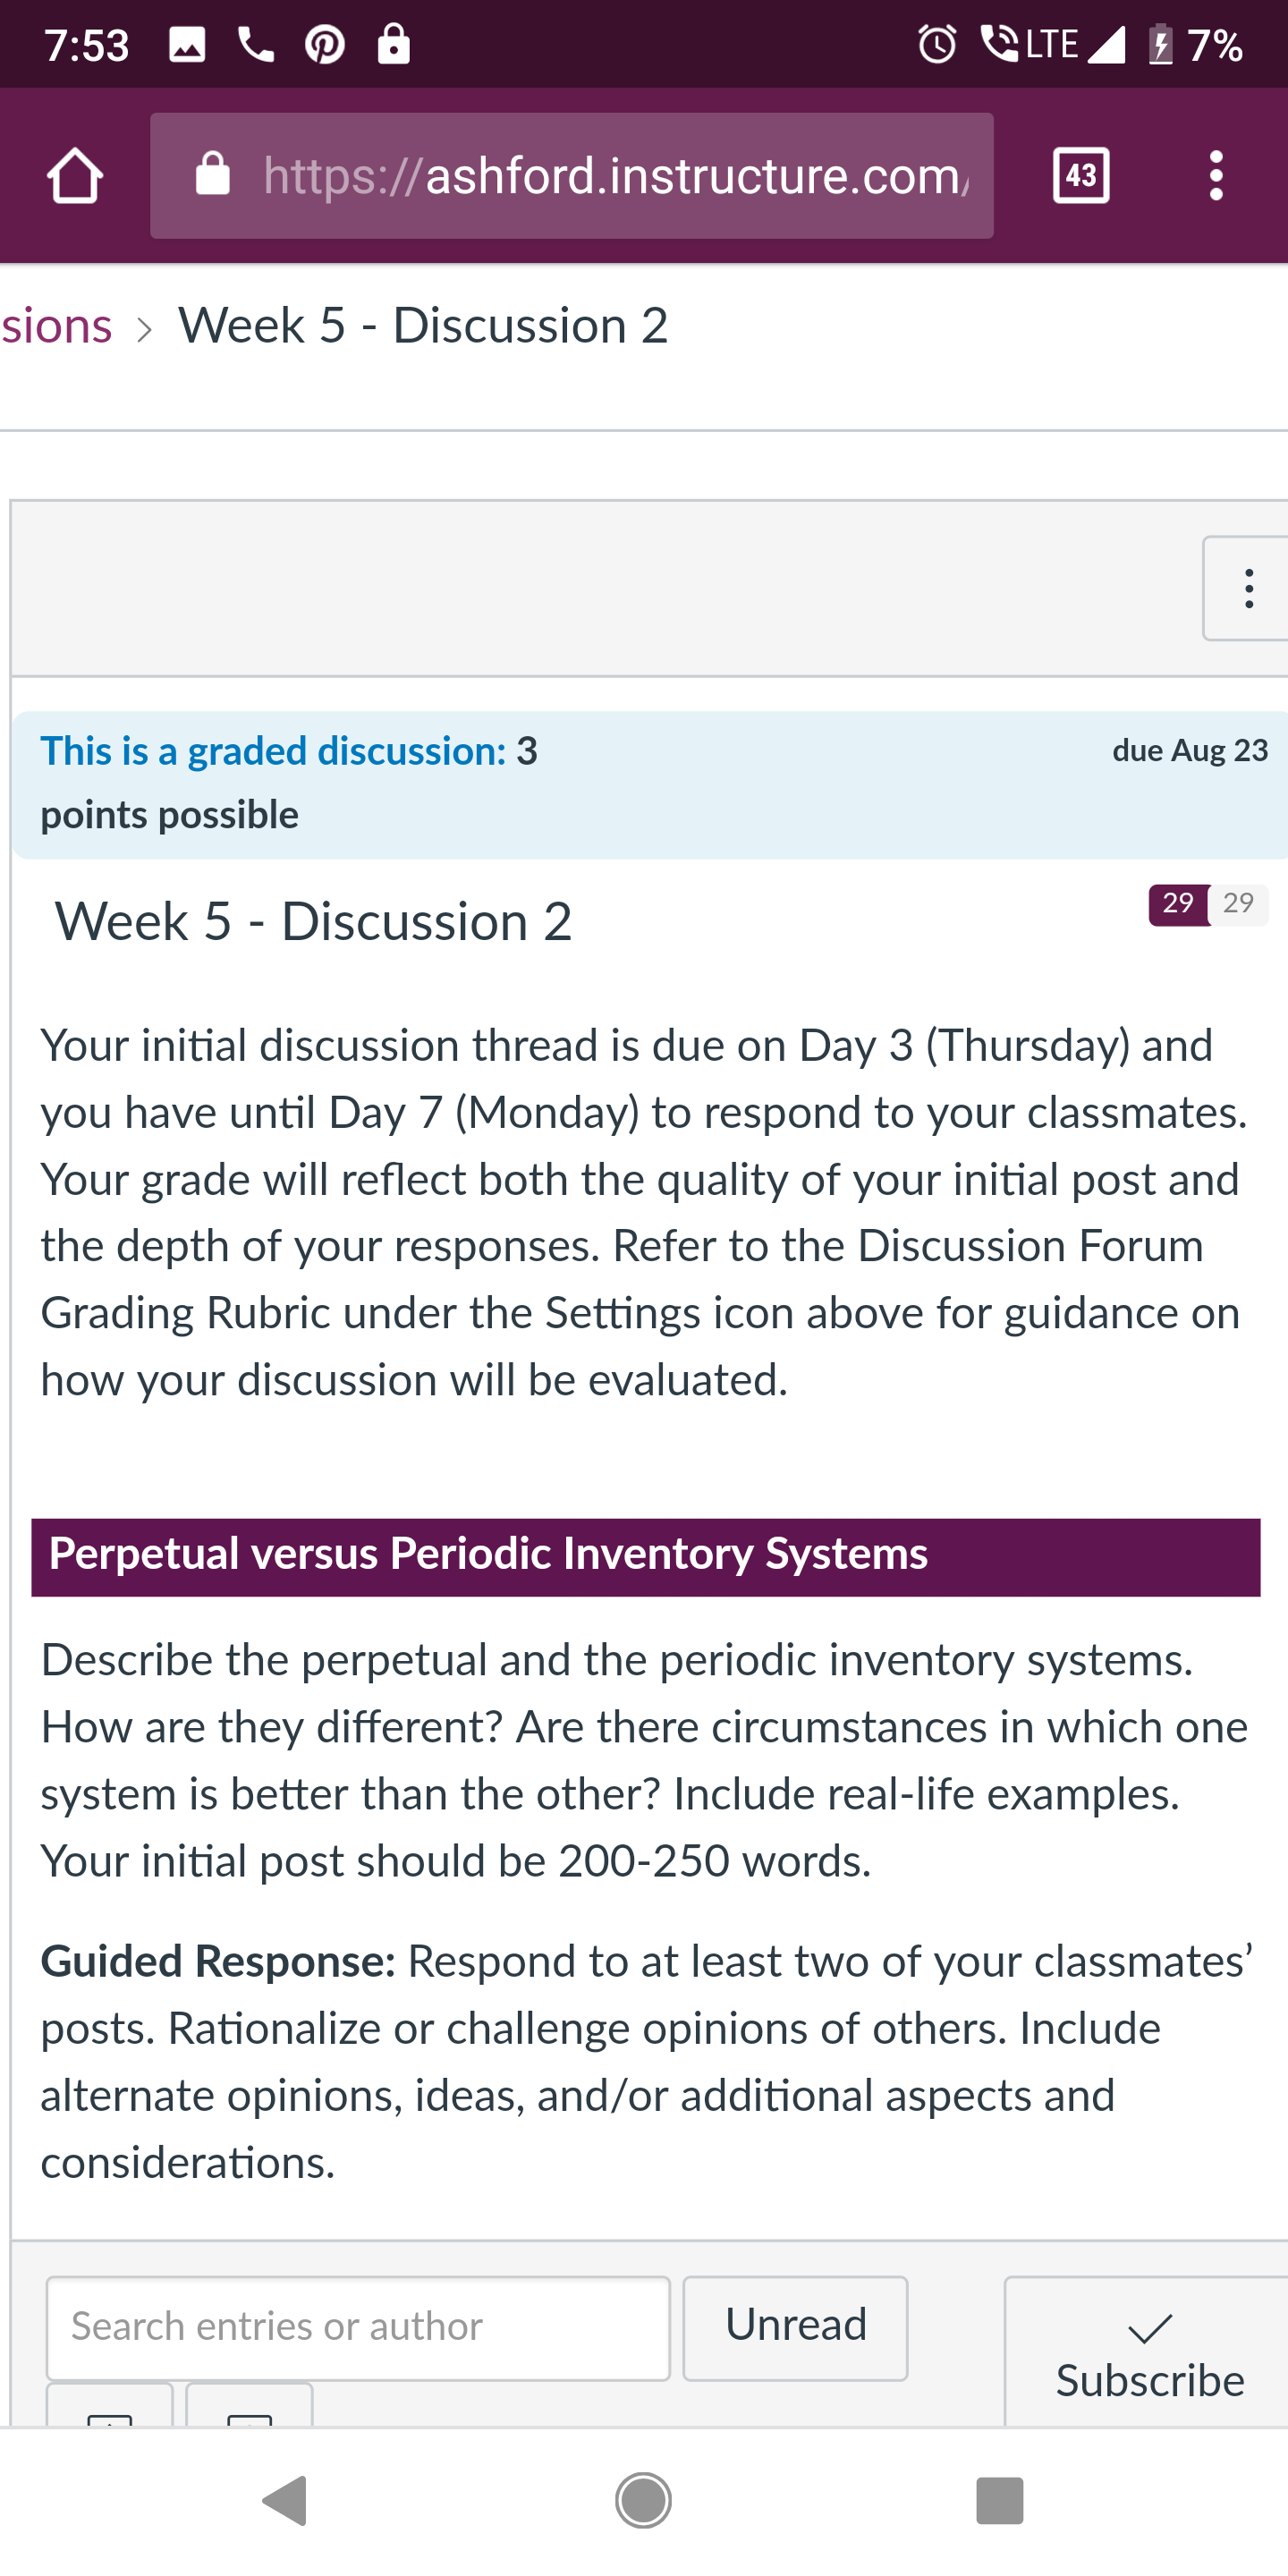Open the tab switcher showing 43 tabs
The width and height of the screenshot is (1288, 2576).
1081,176
